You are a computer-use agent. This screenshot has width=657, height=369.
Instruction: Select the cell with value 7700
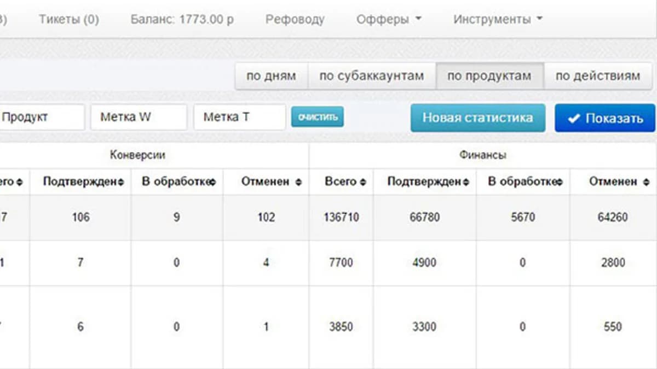(x=341, y=262)
